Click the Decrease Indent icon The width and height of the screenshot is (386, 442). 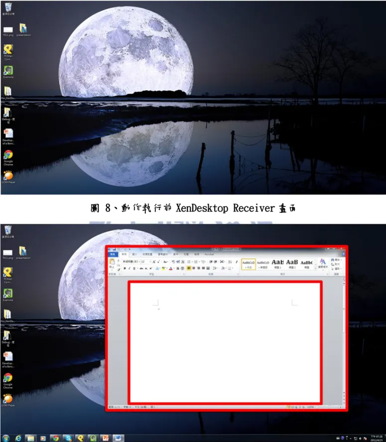pyautogui.click(x=211, y=262)
